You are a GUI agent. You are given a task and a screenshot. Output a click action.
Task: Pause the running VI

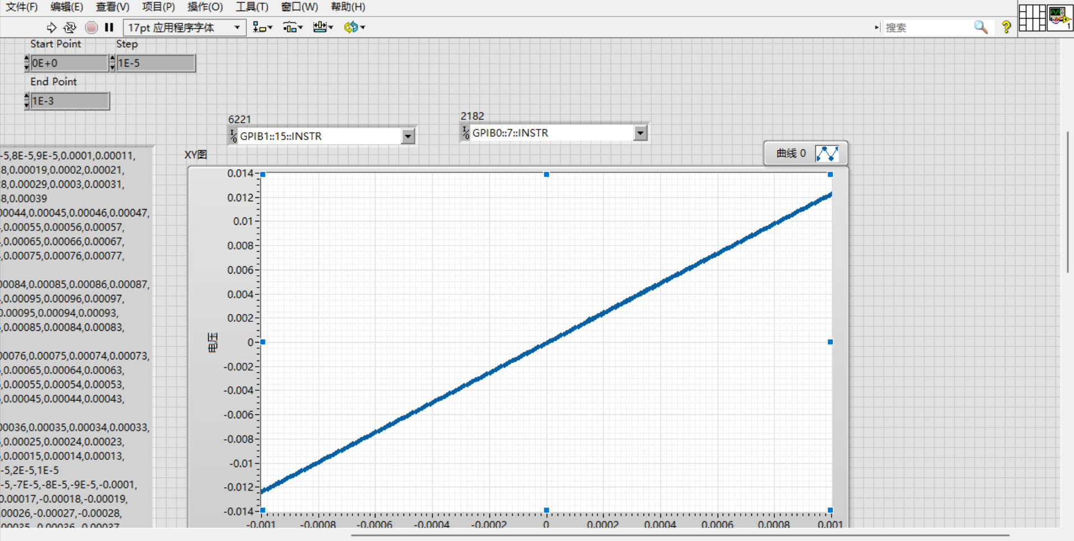(109, 27)
